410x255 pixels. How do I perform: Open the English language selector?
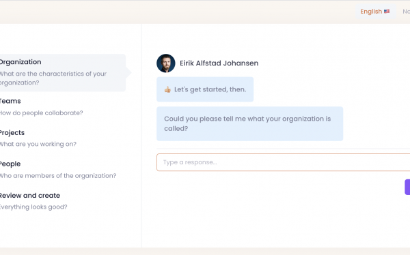375,12
